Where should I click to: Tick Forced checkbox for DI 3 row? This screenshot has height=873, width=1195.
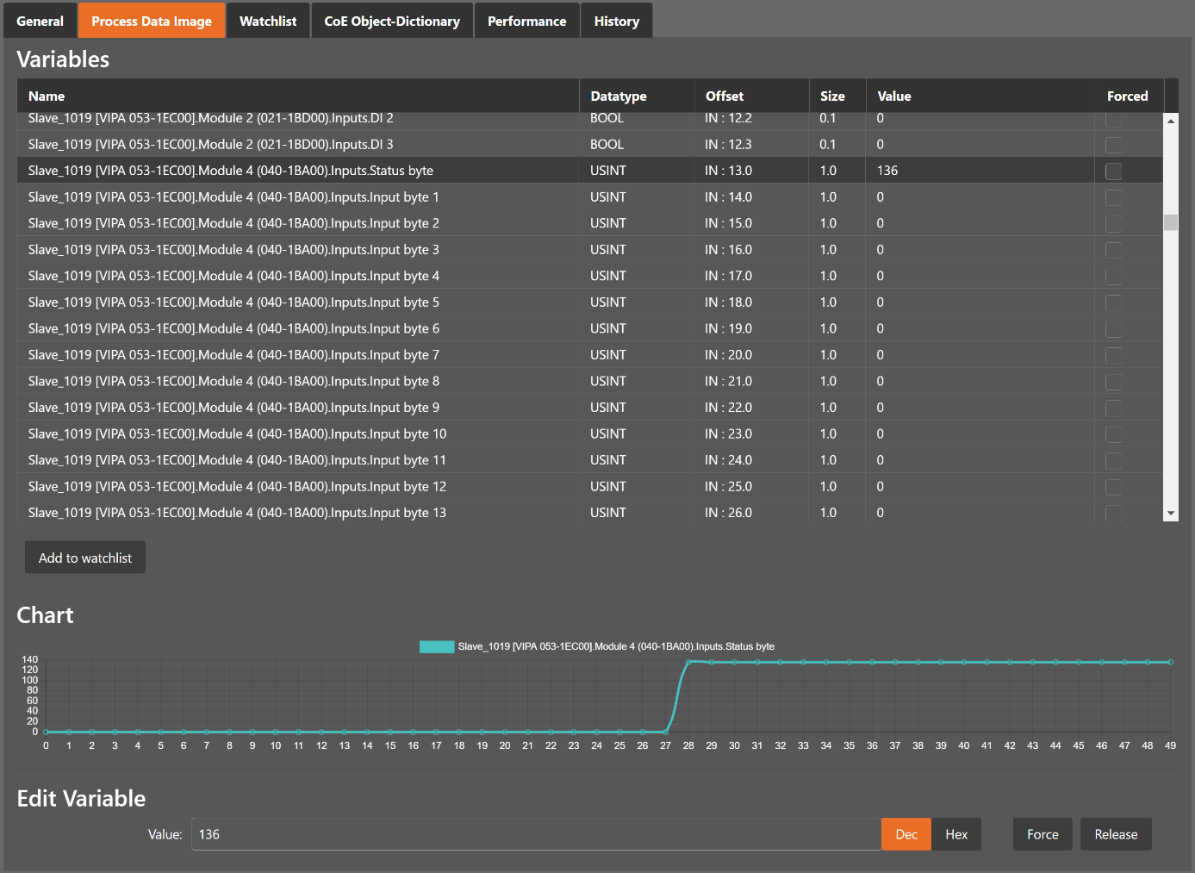[x=1113, y=145]
